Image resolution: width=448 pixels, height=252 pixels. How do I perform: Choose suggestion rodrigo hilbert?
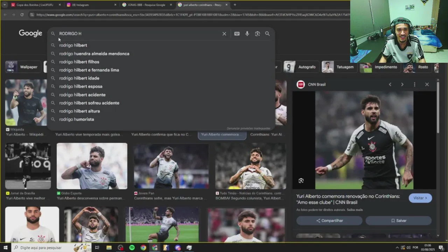[161, 45]
